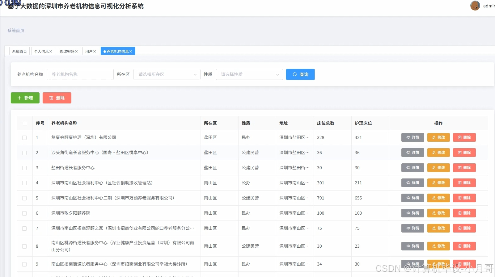Check the row 4 南山区社会福利中心 checkbox
Viewport: 495px width, 277px height.
(x=24, y=183)
